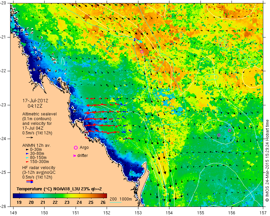Click the colour bar value "26"
270x216 pixels.
pos(103,202)
